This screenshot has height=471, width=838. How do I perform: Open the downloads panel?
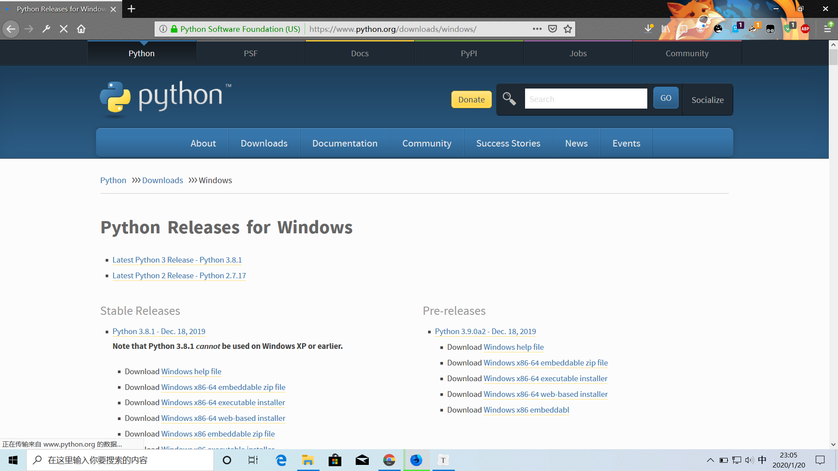(649, 29)
